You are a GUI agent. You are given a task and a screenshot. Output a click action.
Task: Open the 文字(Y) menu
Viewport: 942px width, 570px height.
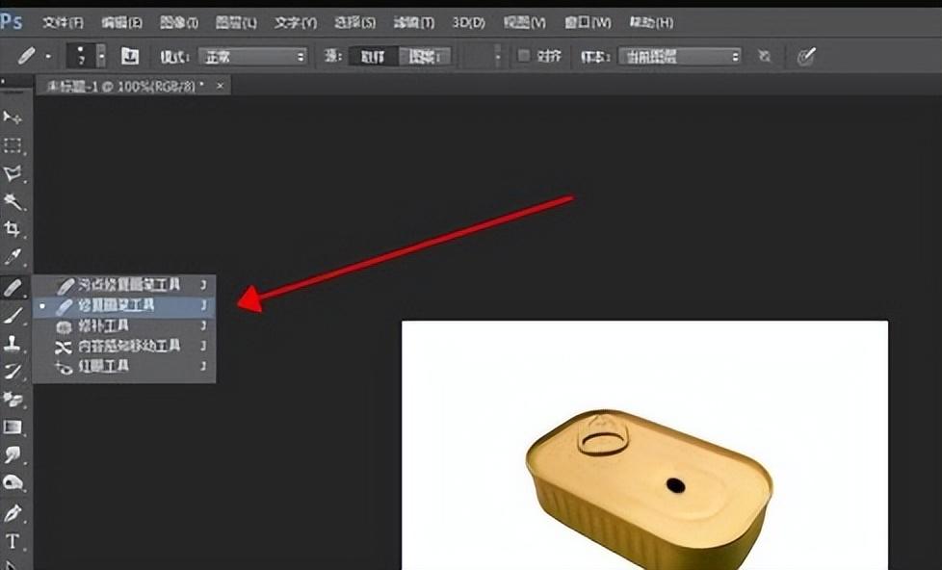click(295, 23)
